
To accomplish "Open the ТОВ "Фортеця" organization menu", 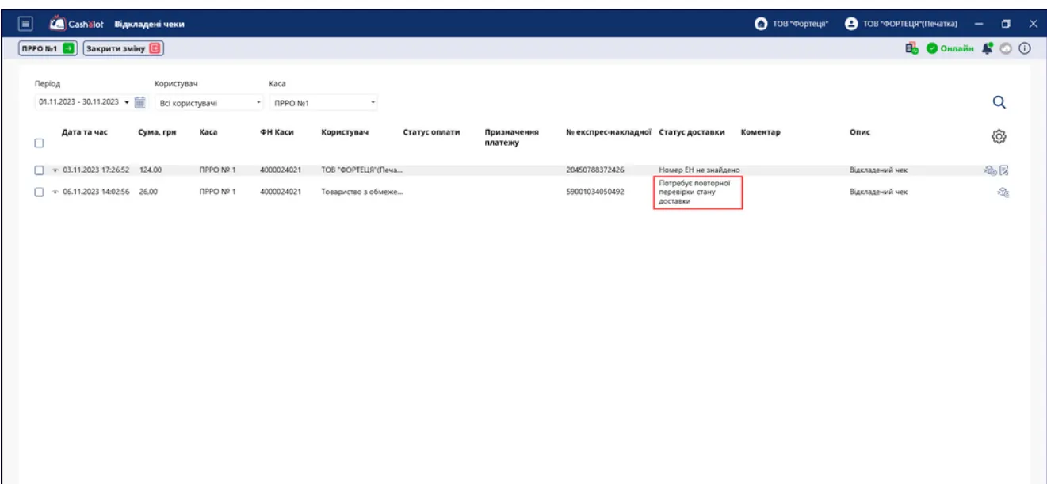I will [x=792, y=24].
